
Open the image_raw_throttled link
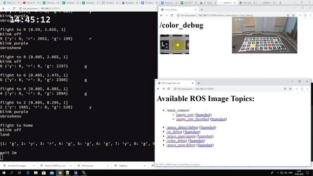[192, 119]
